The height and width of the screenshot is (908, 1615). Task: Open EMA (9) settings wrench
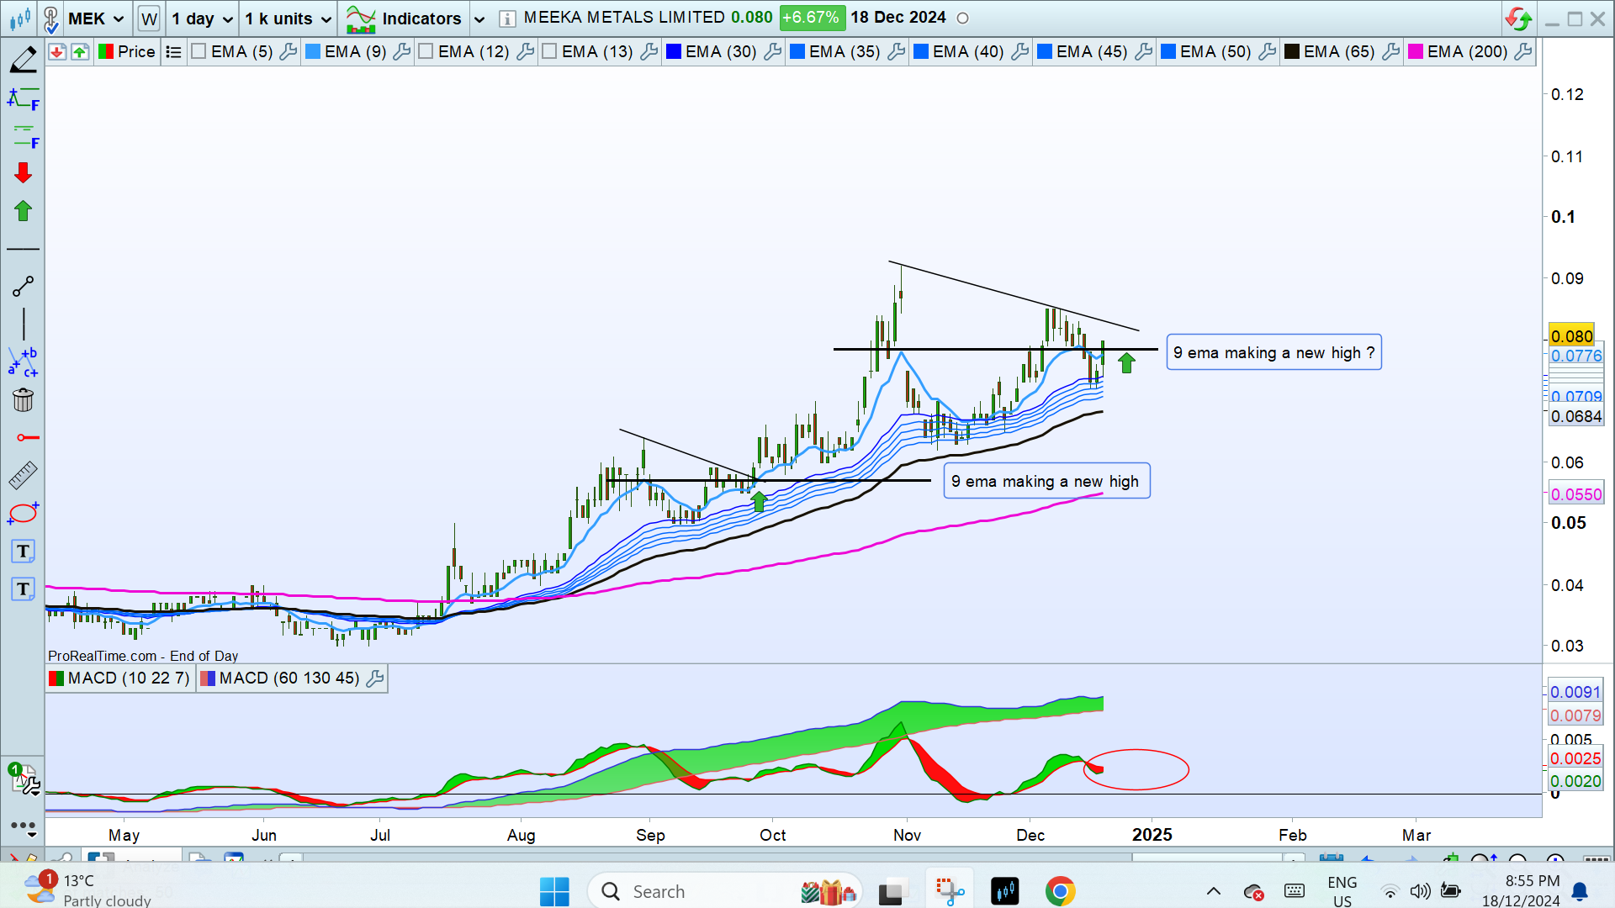coord(401,52)
